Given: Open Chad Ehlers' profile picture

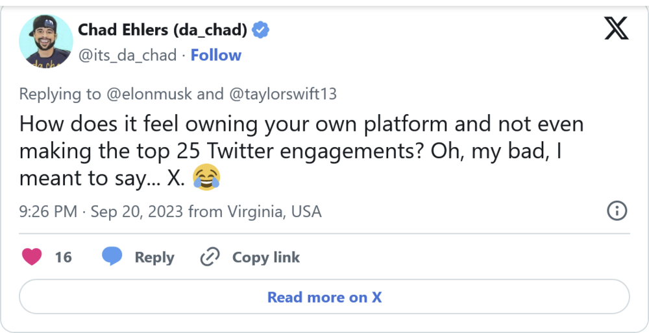Looking at the screenshot, I should [x=45, y=40].
